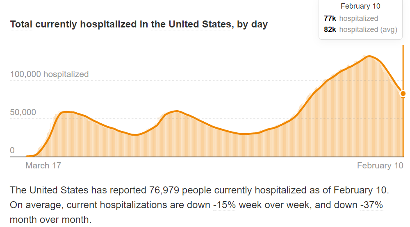Click the "100,000 hospitalized" gridline label
410x227 pixels.
point(49,74)
